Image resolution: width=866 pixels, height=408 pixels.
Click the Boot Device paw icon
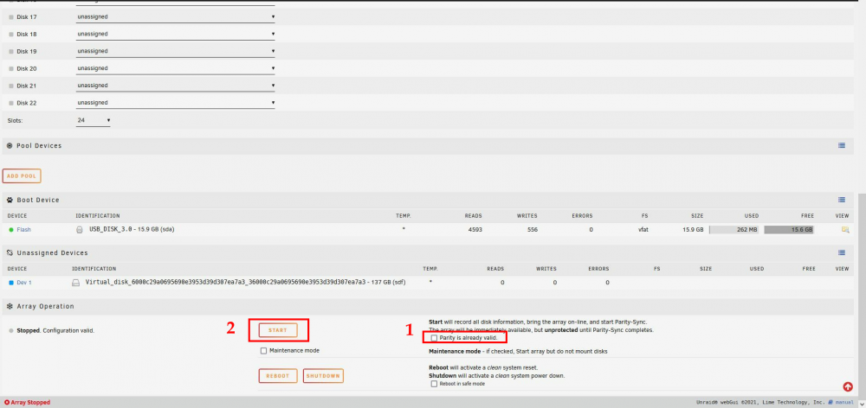(10, 200)
